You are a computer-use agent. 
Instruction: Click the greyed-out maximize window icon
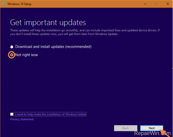tap(156, 4)
